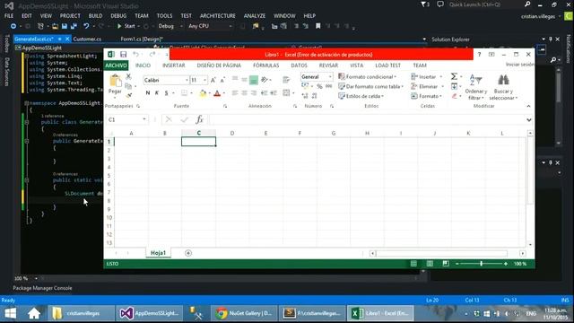Click Dar formato como tabla button

pos(370,86)
